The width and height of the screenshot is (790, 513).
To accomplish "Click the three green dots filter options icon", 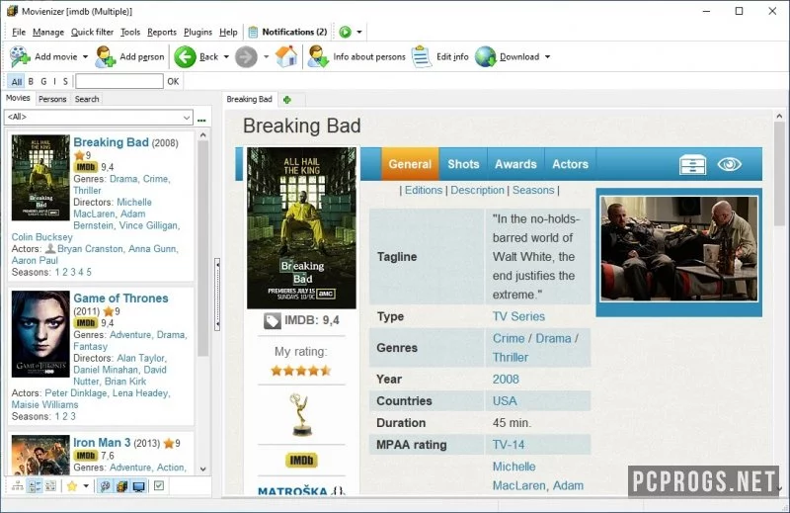I will pyautogui.click(x=201, y=120).
